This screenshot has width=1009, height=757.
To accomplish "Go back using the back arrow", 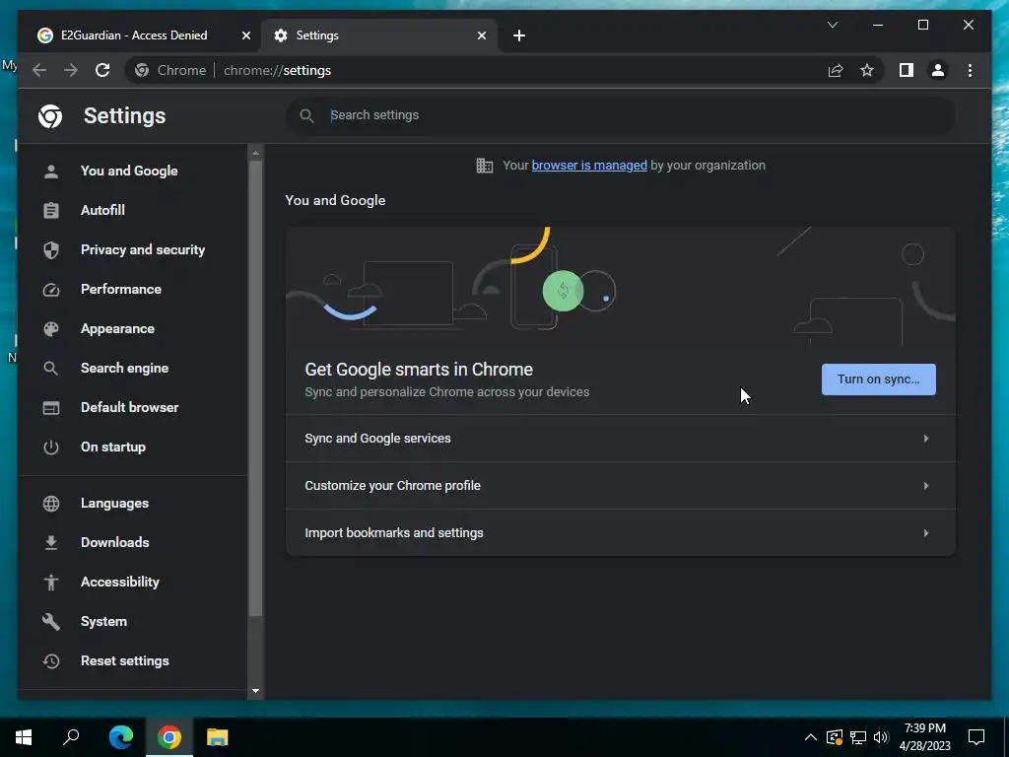I will coord(39,70).
